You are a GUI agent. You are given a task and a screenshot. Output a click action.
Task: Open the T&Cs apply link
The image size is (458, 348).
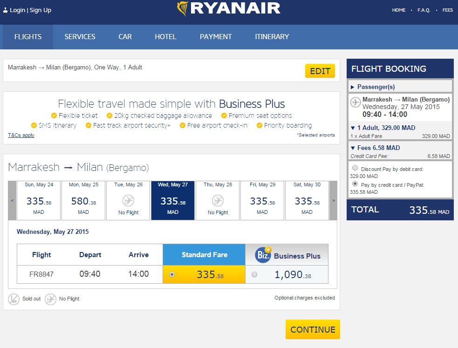tap(21, 136)
